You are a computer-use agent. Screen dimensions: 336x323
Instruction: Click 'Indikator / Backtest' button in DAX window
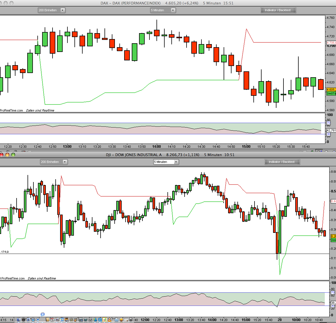[x=278, y=10]
